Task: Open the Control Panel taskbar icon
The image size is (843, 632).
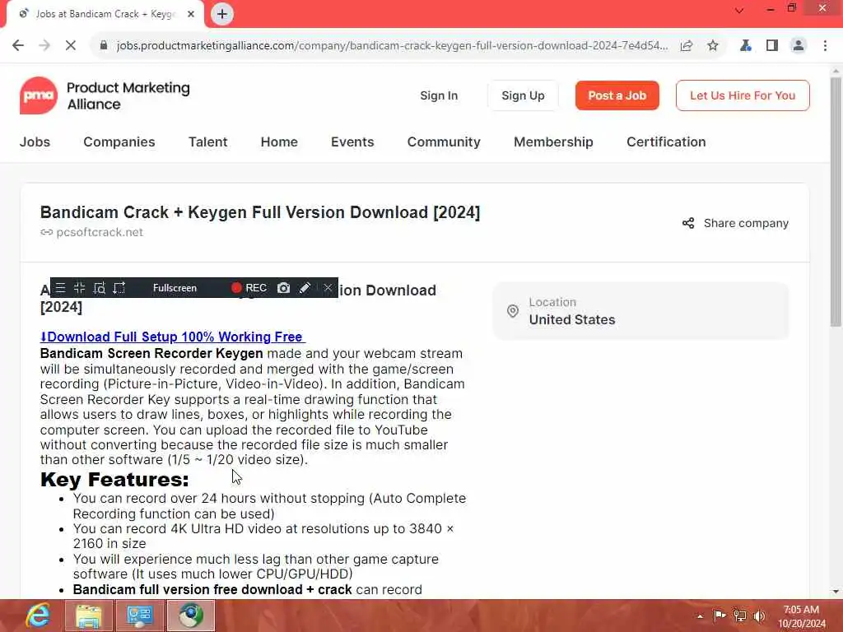Action: (x=140, y=616)
